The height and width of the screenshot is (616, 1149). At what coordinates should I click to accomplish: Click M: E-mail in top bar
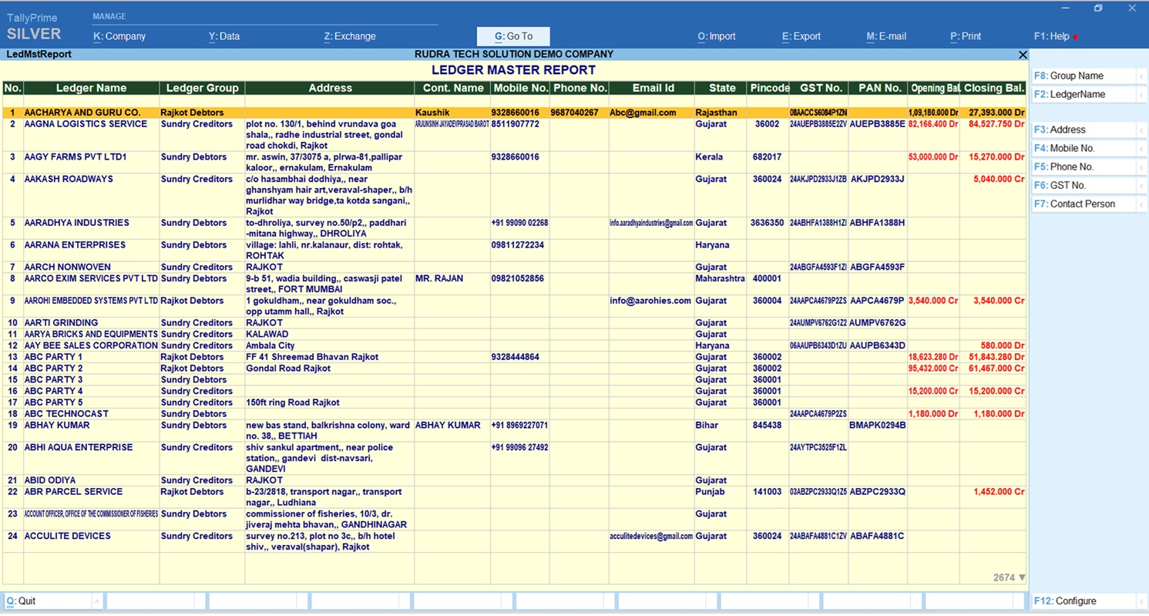point(886,36)
